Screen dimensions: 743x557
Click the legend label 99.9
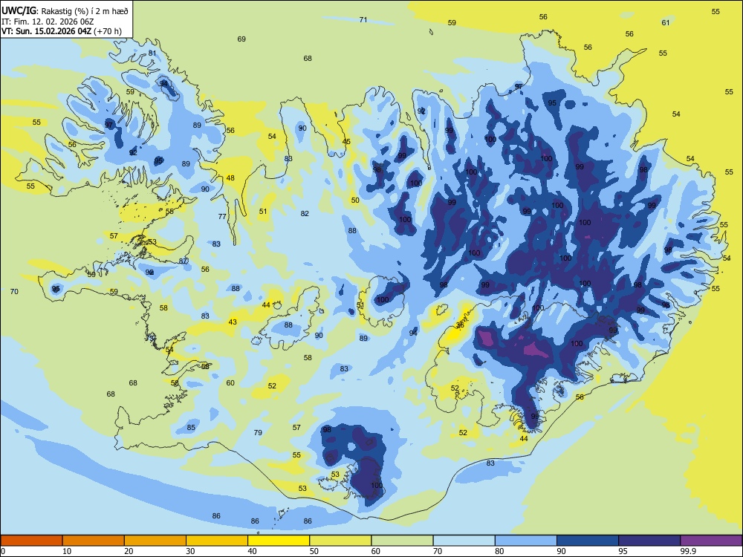click(688, 551)
